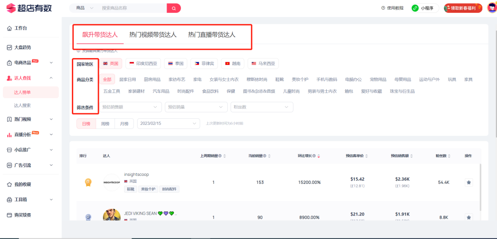The height and width of the screenshot is (239, 497).
Task: Expand the 电商选品 sidebar menu
Action: click(52, 63)
